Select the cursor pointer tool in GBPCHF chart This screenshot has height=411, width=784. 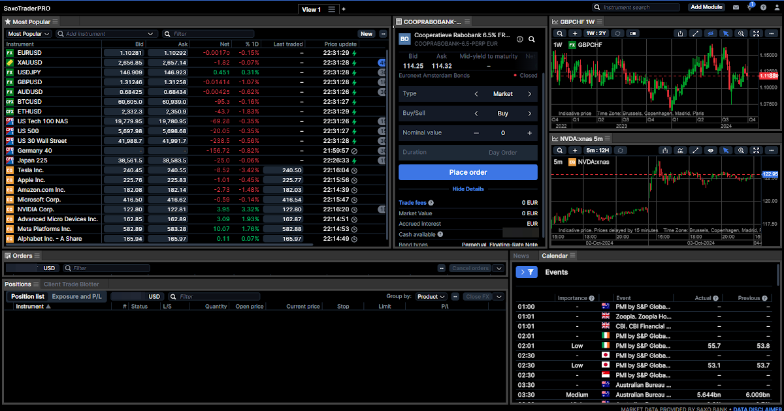(x=726, y=33)
